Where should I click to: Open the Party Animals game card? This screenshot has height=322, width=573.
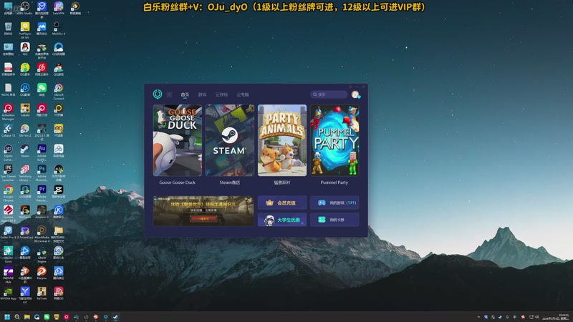282,140
